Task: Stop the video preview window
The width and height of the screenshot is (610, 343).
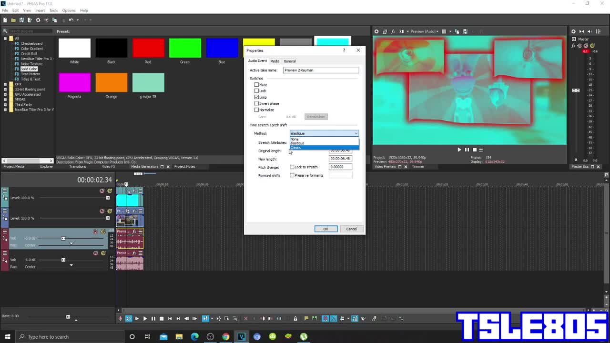Action: tap(474, 150)
